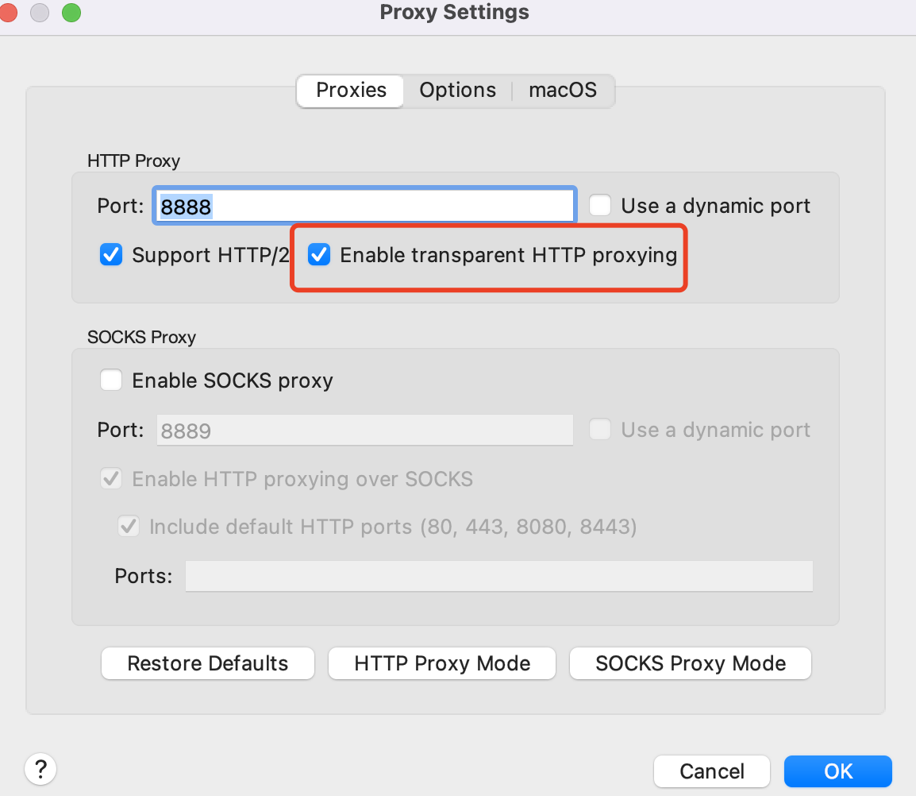Click the SOCKS Proxy Mode button
Viewport: 916px width, 796px height.
(x=691, y=663)
